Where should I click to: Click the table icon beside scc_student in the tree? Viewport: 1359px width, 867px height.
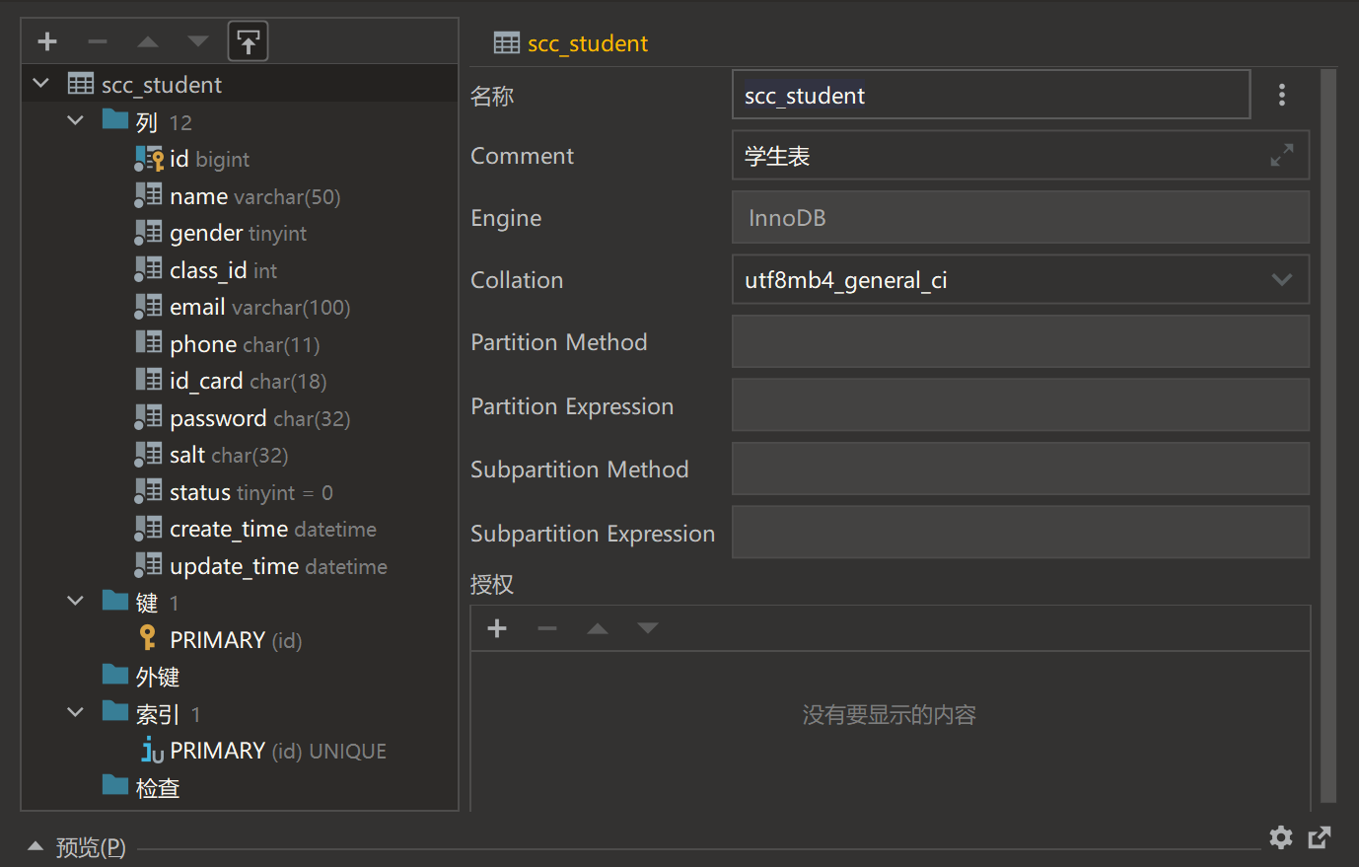click(81, 84)
